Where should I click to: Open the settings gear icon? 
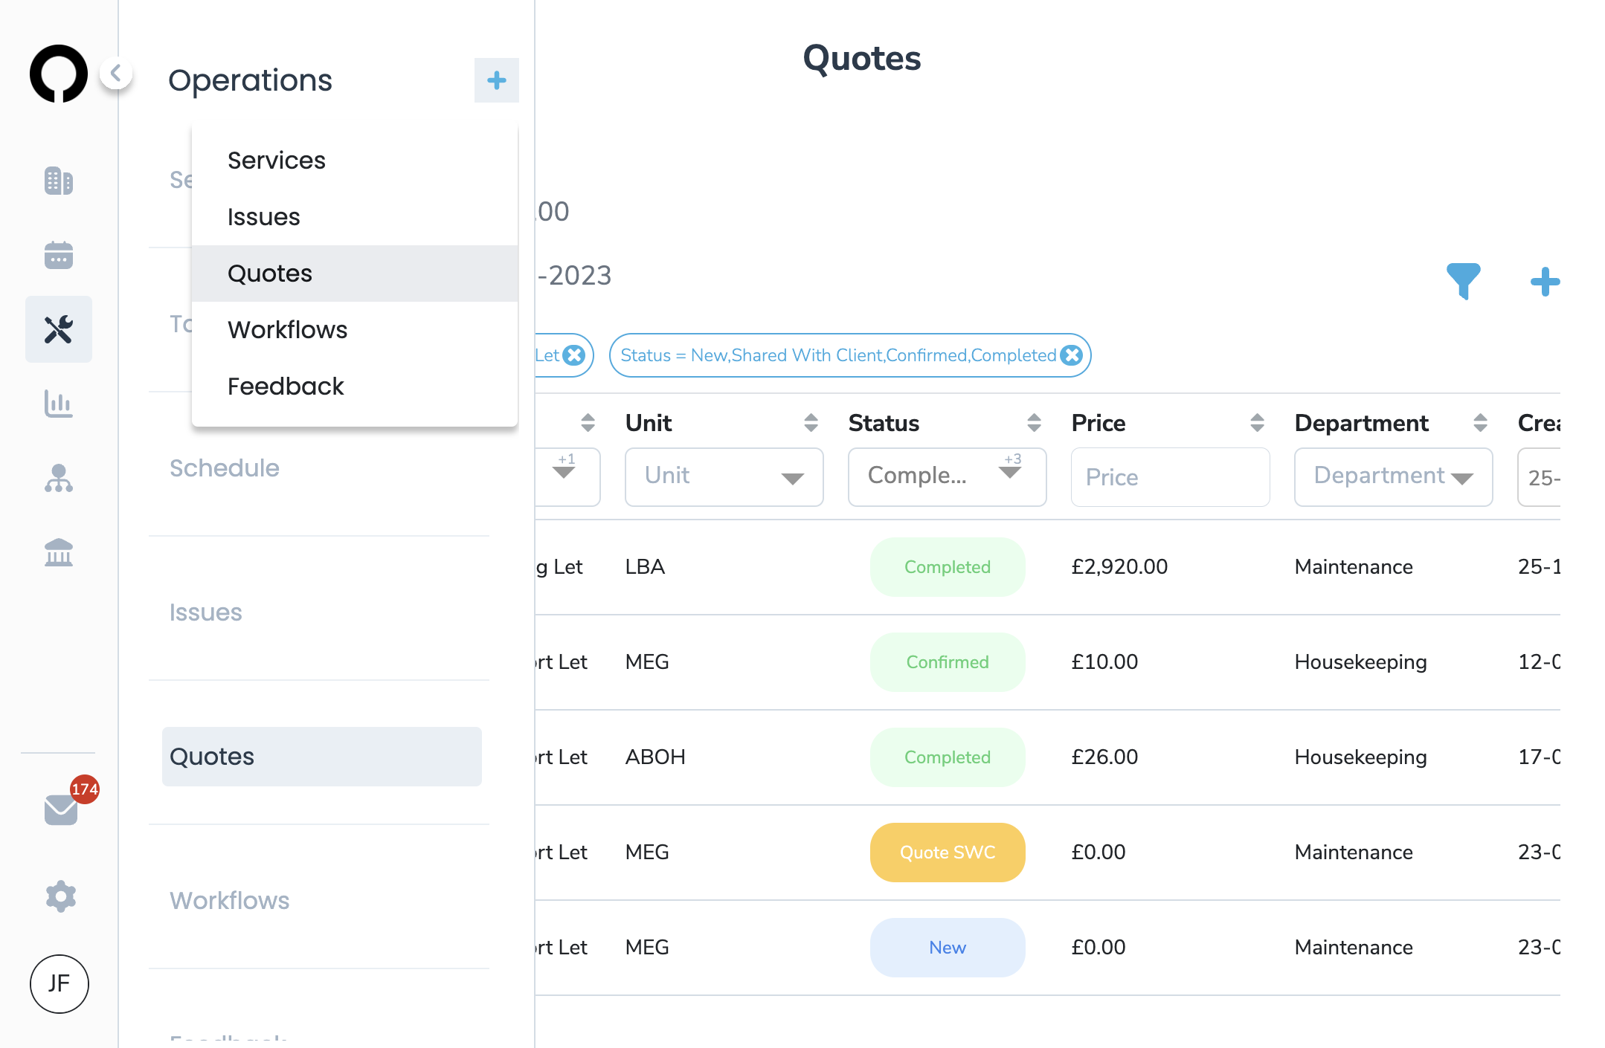pos(61,896)
